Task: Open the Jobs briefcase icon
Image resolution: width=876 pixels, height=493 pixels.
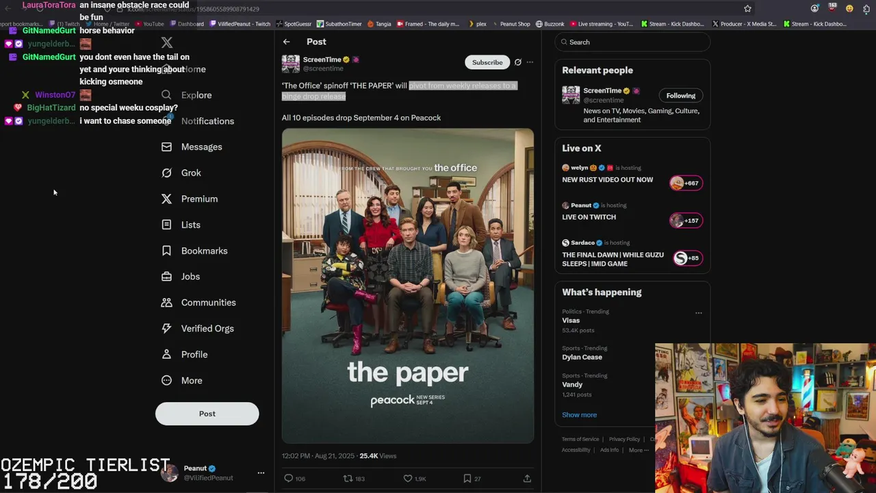Action: tap(166, 277)
